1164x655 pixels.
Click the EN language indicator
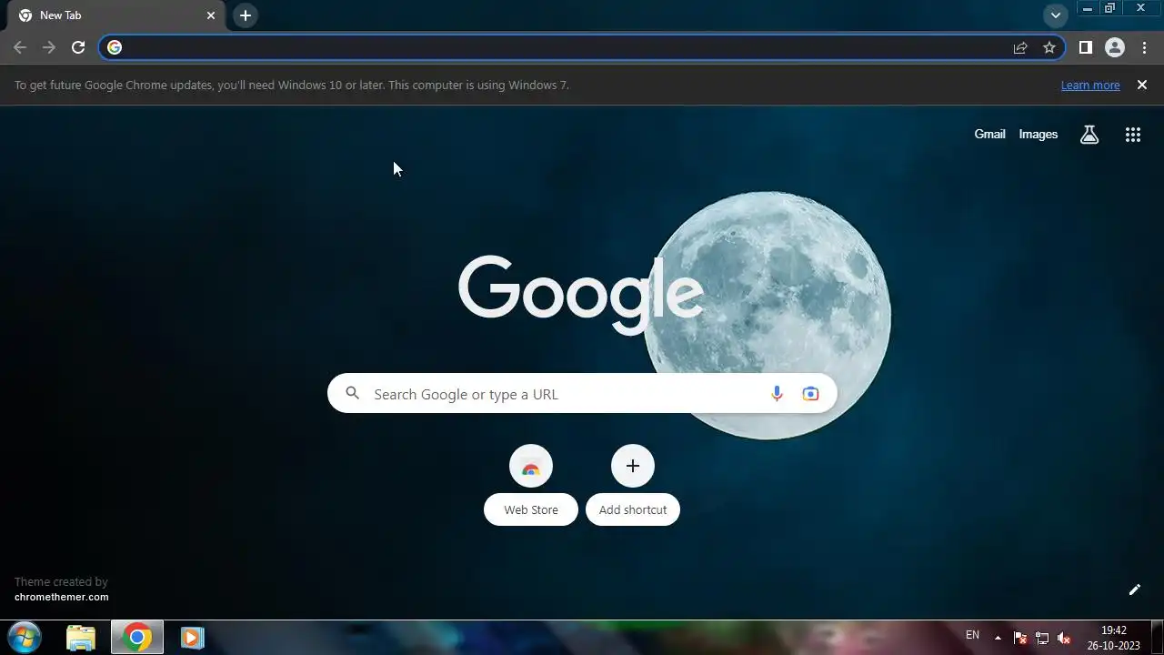pos(972,635)
